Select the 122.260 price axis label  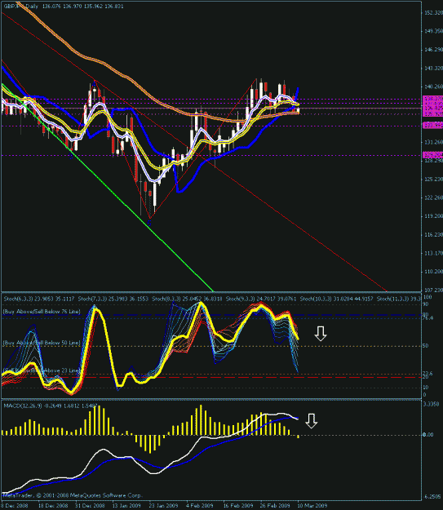433,197
